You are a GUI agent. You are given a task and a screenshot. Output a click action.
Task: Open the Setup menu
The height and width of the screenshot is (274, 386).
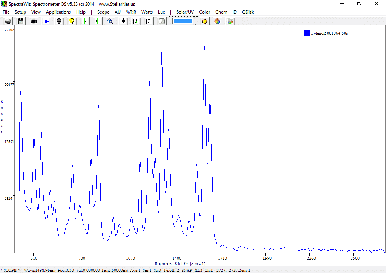coord(20,12)
